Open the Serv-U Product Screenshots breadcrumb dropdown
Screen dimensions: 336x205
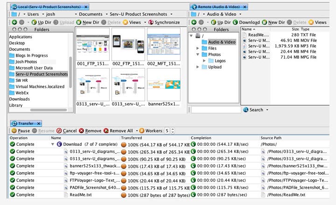click(171, 14)
